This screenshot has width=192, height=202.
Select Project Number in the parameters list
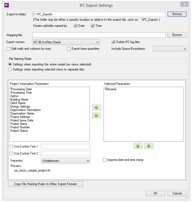[20, 127]
